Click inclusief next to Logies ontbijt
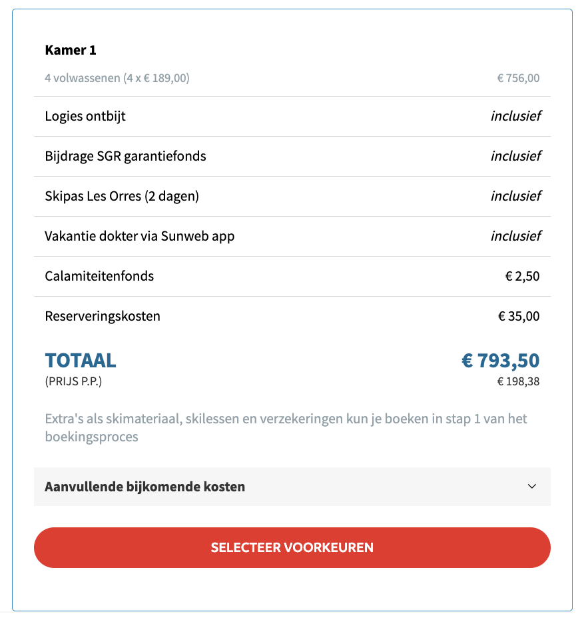The image size is (586, 628). click(515, 116)
